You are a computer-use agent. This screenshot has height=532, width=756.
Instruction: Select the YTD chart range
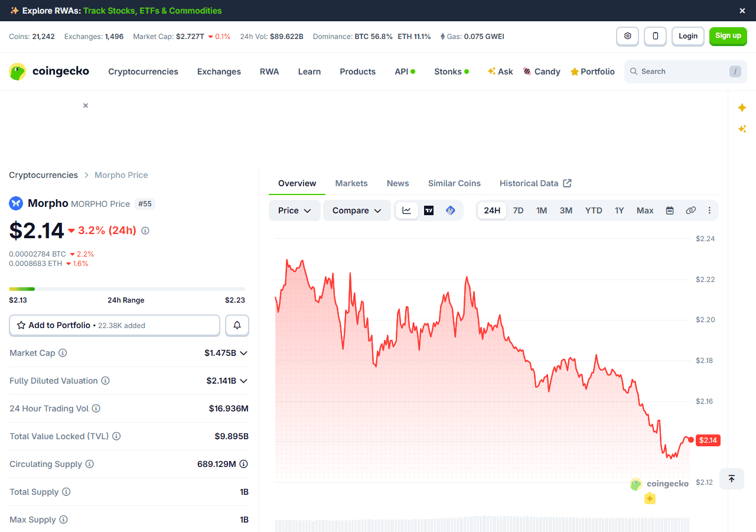[594, 210]
